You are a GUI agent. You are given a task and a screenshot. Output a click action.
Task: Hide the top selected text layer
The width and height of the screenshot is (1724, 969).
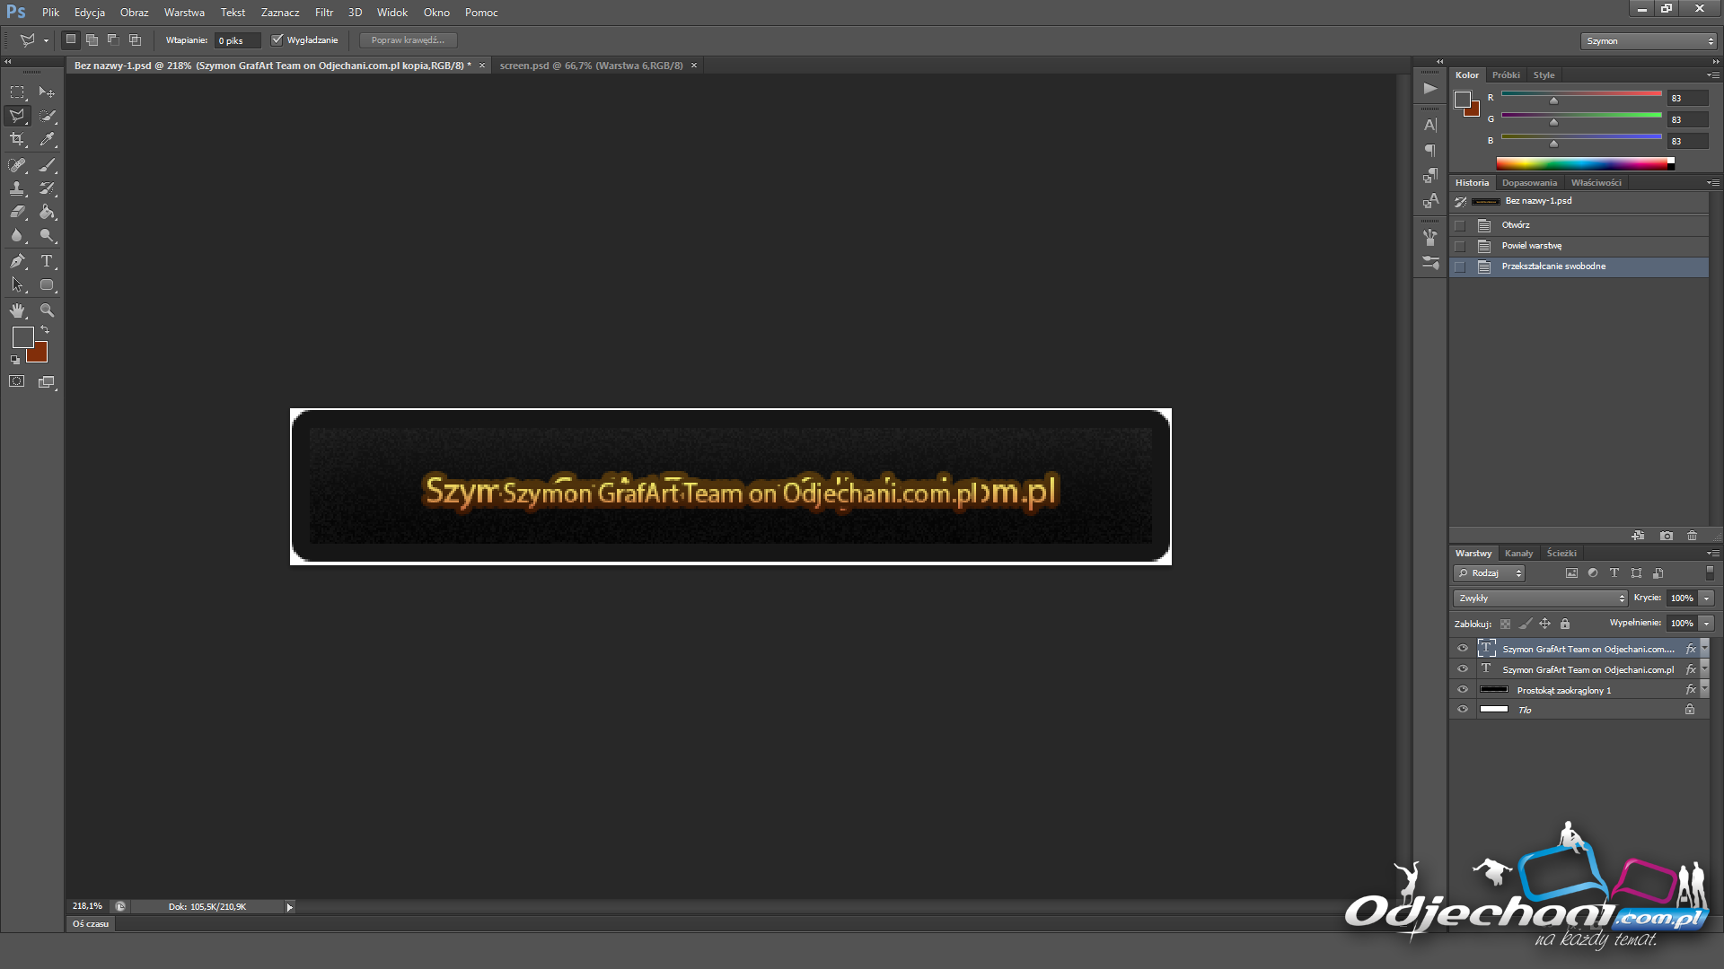pos(1462,648)
